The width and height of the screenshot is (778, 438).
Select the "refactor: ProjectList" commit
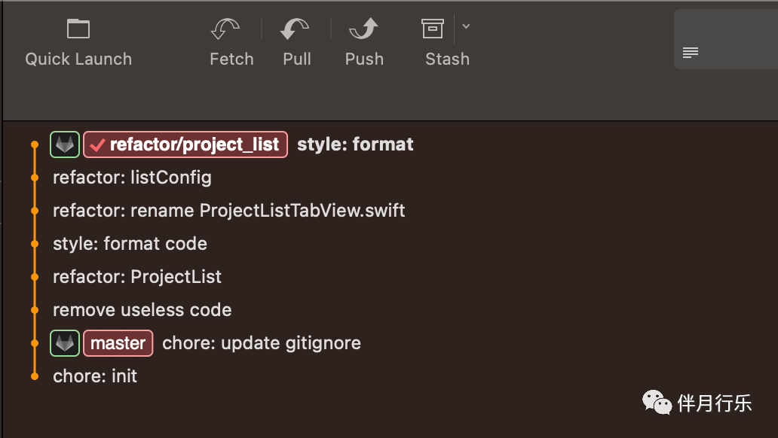[x=137, y=277]
